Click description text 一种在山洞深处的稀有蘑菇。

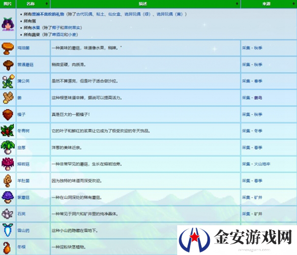tap(77, 197)
